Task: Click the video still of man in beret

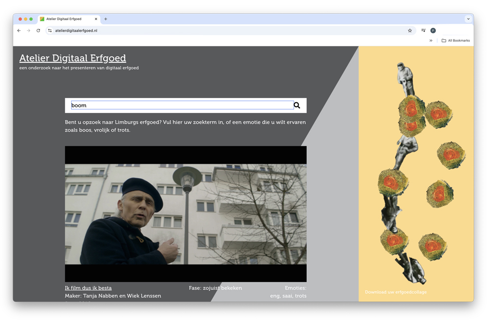Action: pyautogui.click(x=186, y=214)
